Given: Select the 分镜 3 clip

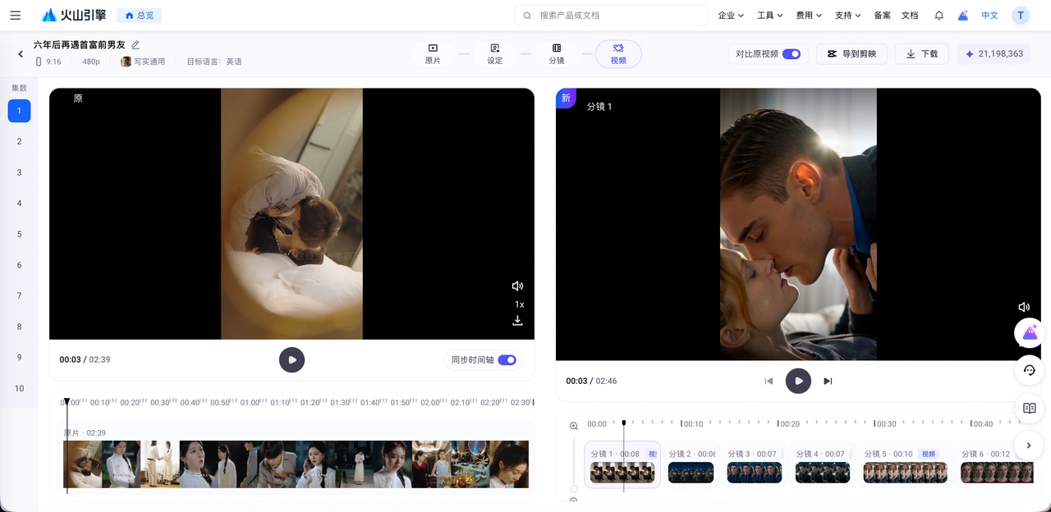Looking at the screenshot, I should click(754, 464).
